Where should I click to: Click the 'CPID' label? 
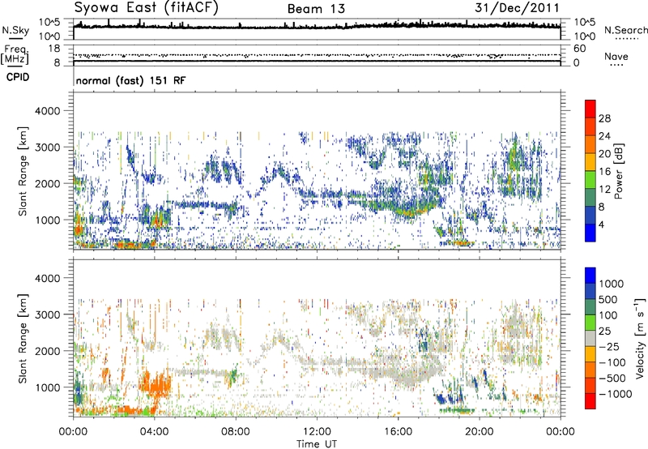18,77
